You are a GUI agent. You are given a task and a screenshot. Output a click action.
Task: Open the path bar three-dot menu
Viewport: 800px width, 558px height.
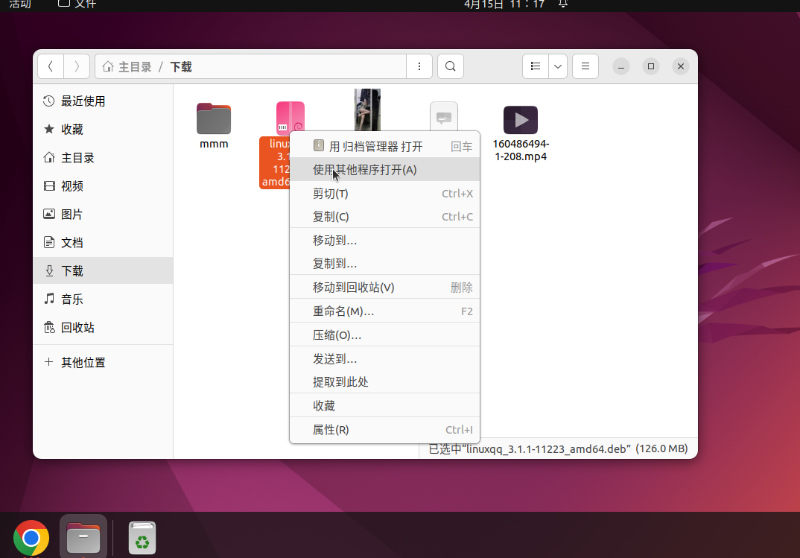[x=419, y=66]
